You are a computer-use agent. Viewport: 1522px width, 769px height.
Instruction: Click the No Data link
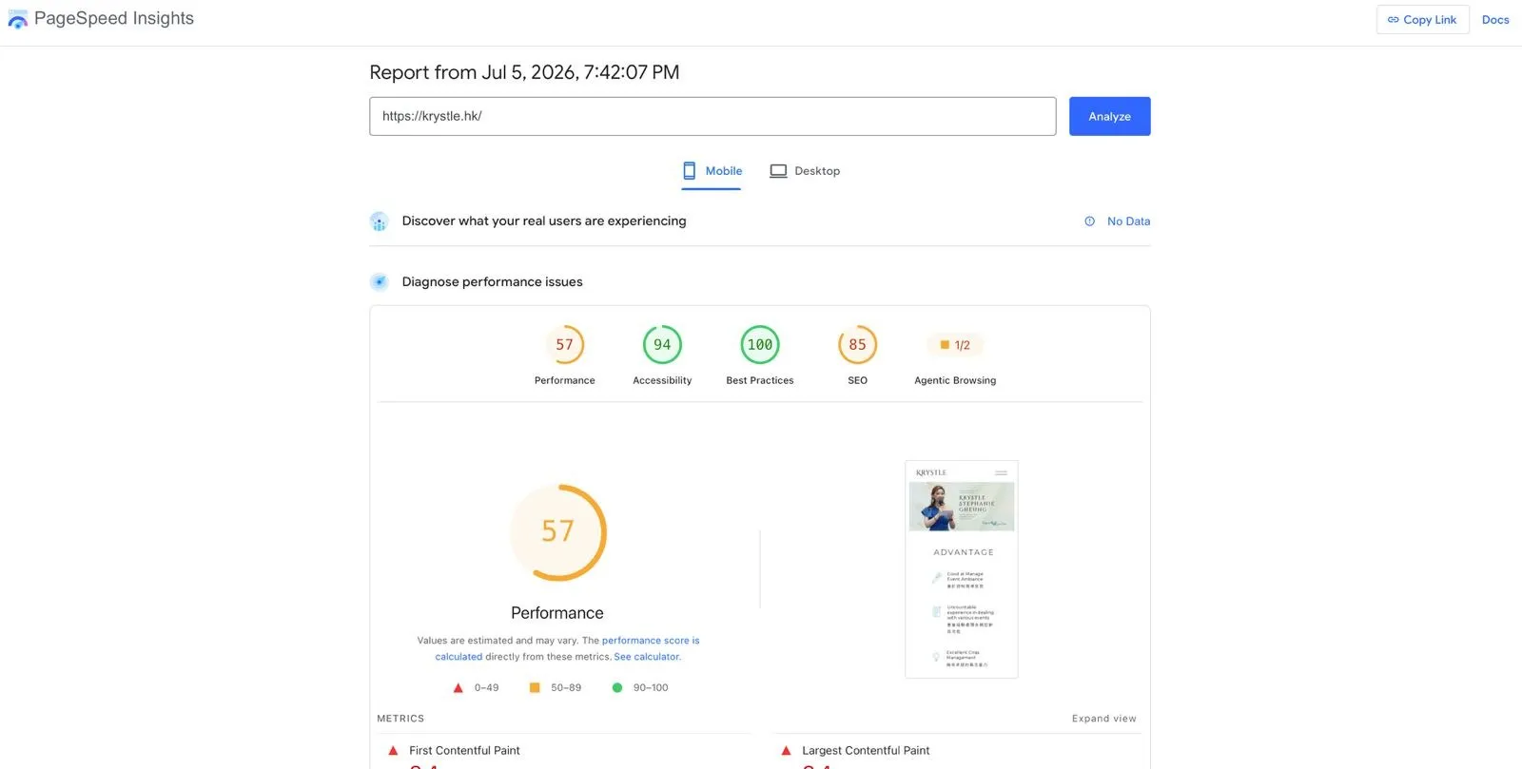click(x=1128, y=221)
